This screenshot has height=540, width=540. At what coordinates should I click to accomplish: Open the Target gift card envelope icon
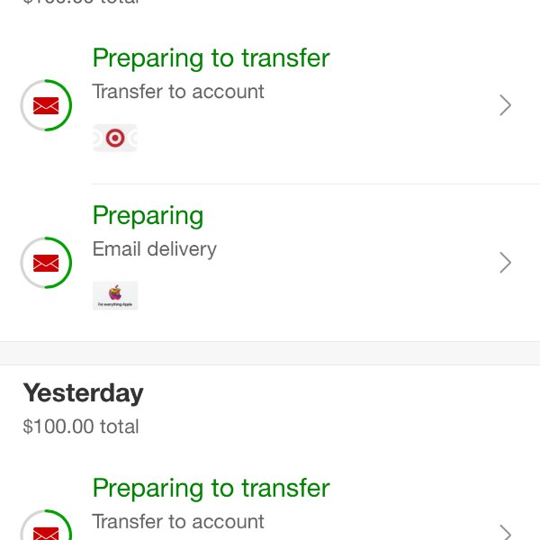(x=46, y=105)
